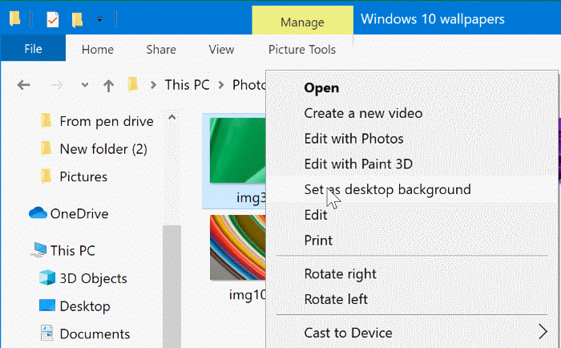Choose Create a new video
561x348 pixels.
pyautogui.click(x=363, y=113)
